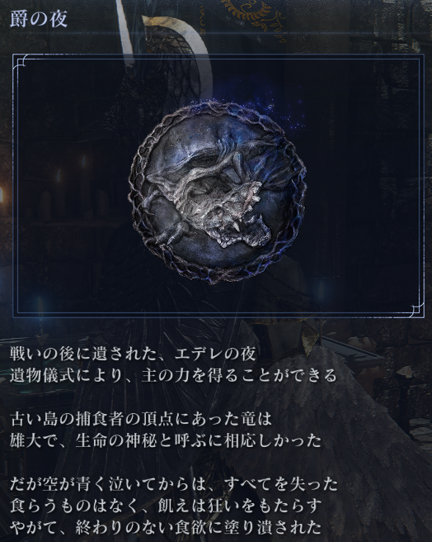This screenshot has height=542, width=432.
Task: Click the 爵の夜 item title
Action: coord(39,19)
